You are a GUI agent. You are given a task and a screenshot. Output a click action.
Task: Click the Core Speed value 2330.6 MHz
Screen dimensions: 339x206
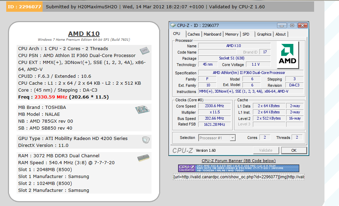[x=214, y=106]
